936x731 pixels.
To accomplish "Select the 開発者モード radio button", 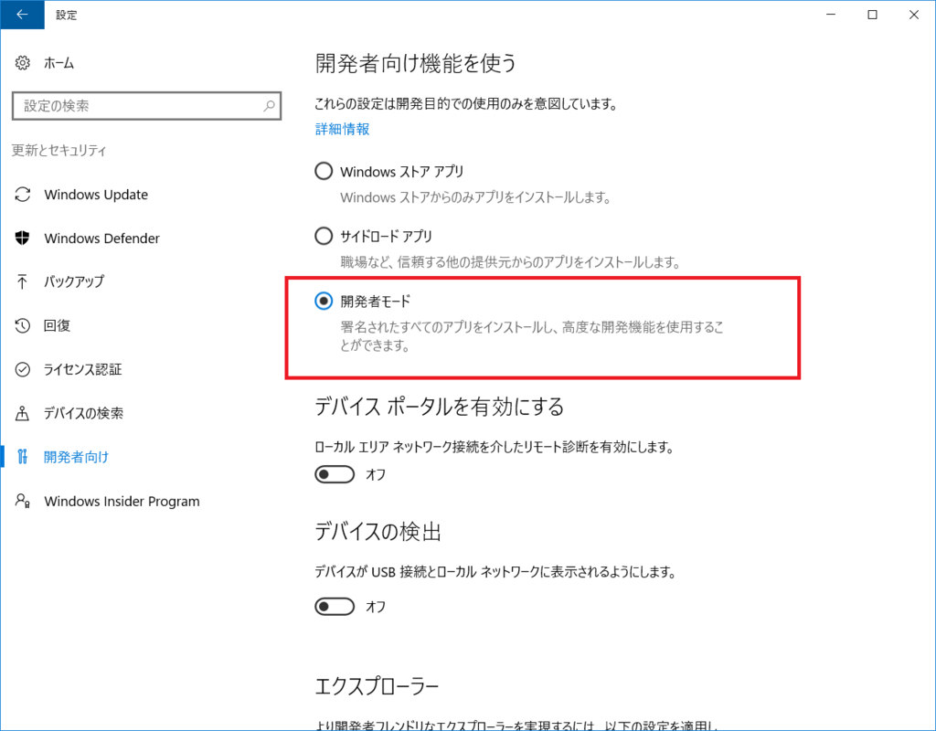I will tap(324, 302).
